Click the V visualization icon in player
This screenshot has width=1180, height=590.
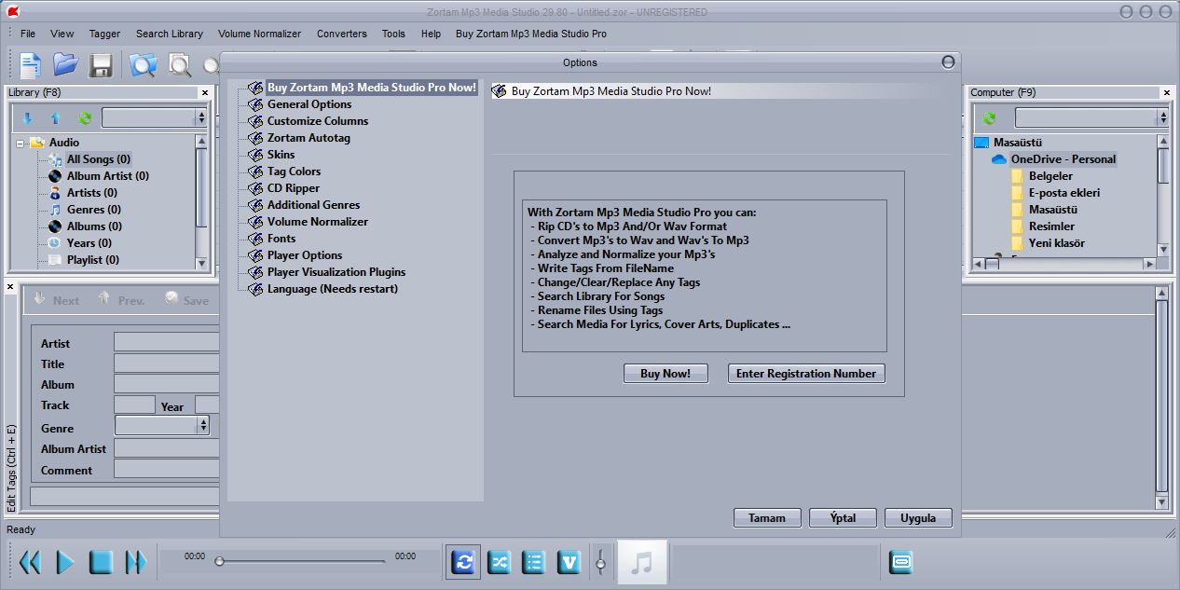[x=569, y=562]
